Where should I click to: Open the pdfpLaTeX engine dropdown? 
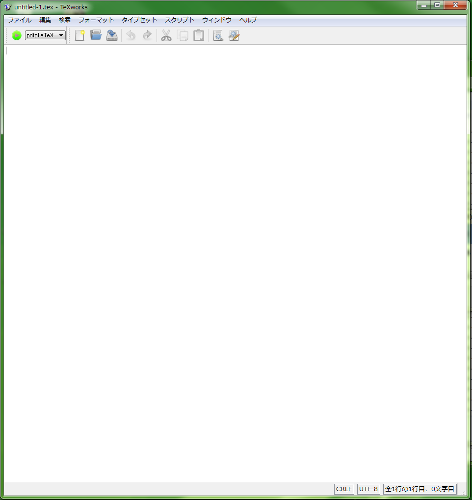[45, 35]
